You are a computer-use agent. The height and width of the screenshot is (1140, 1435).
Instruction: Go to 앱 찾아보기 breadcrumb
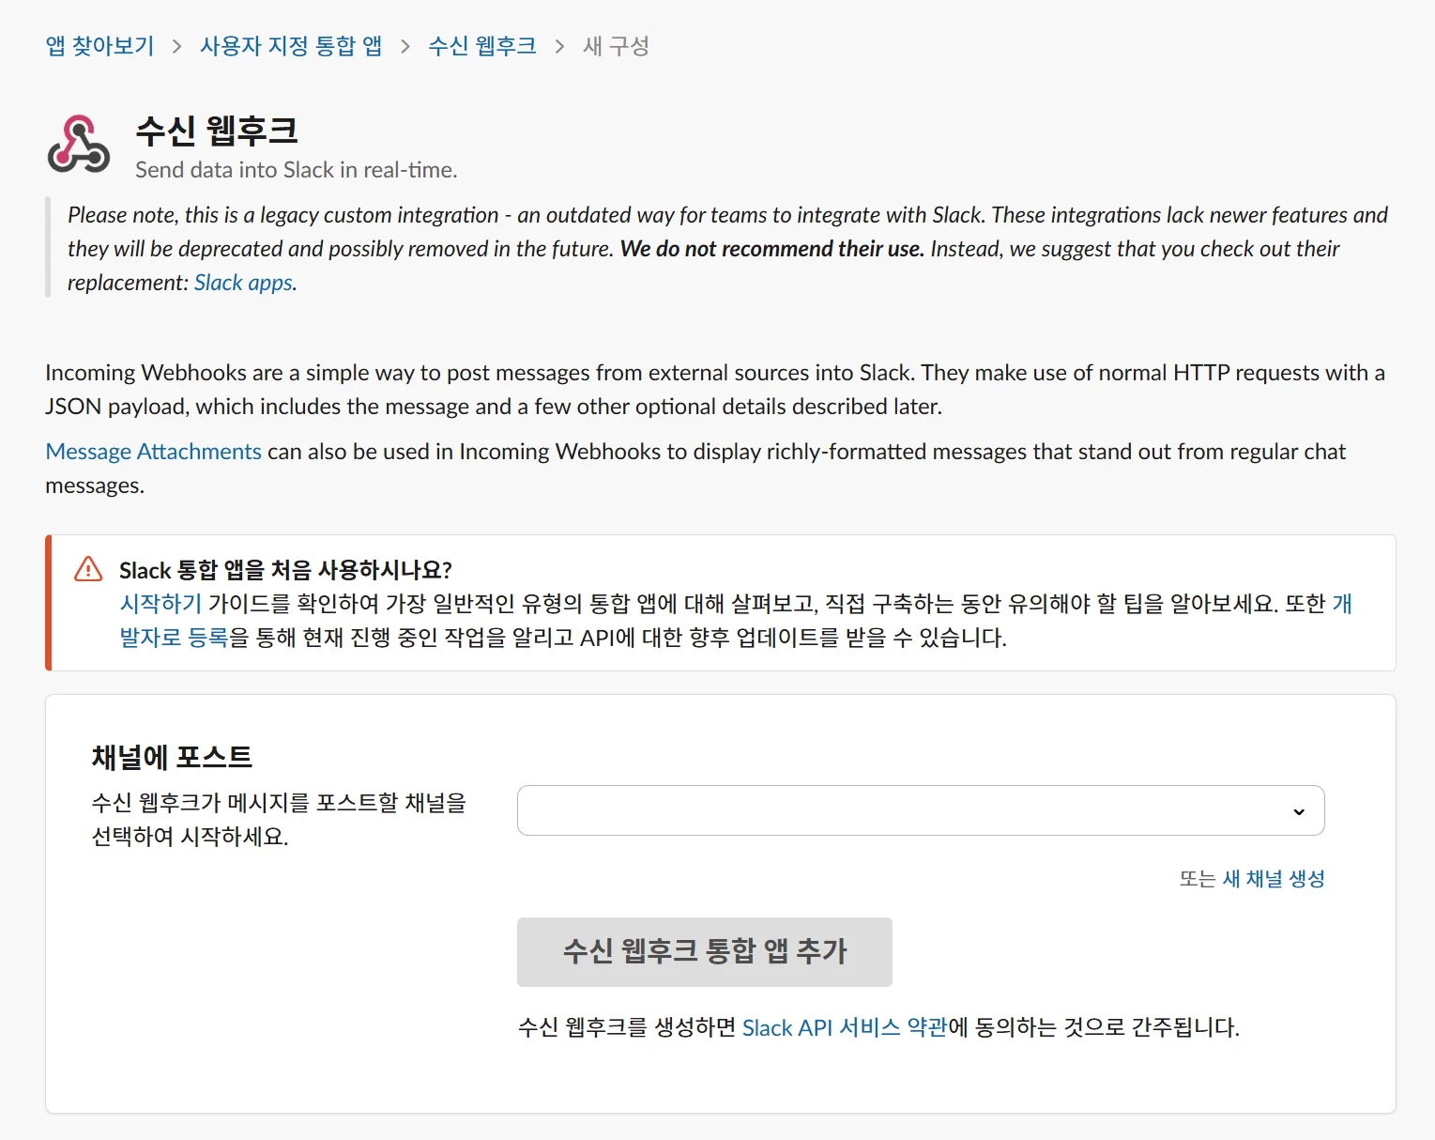(99, 46)
